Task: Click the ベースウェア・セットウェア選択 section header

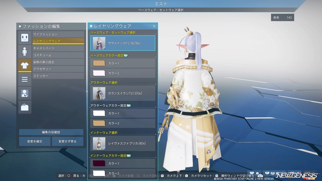Action: coord(113,32)
